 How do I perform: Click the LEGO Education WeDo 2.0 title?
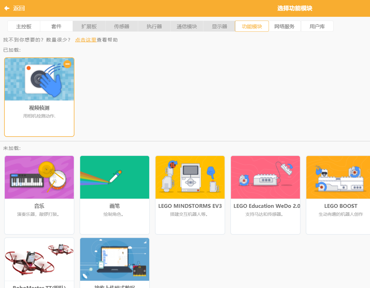tap(267, 206)
